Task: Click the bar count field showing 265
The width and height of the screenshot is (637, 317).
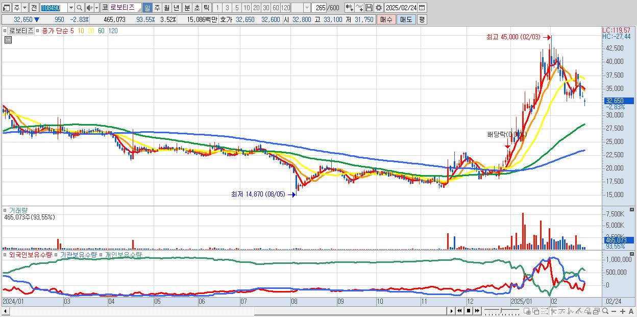Action: tap(320, 8)
